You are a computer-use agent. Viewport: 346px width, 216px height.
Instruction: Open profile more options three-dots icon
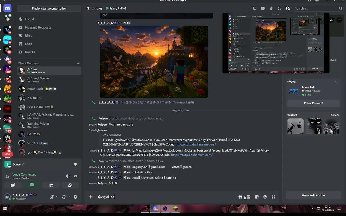[339, 20]
